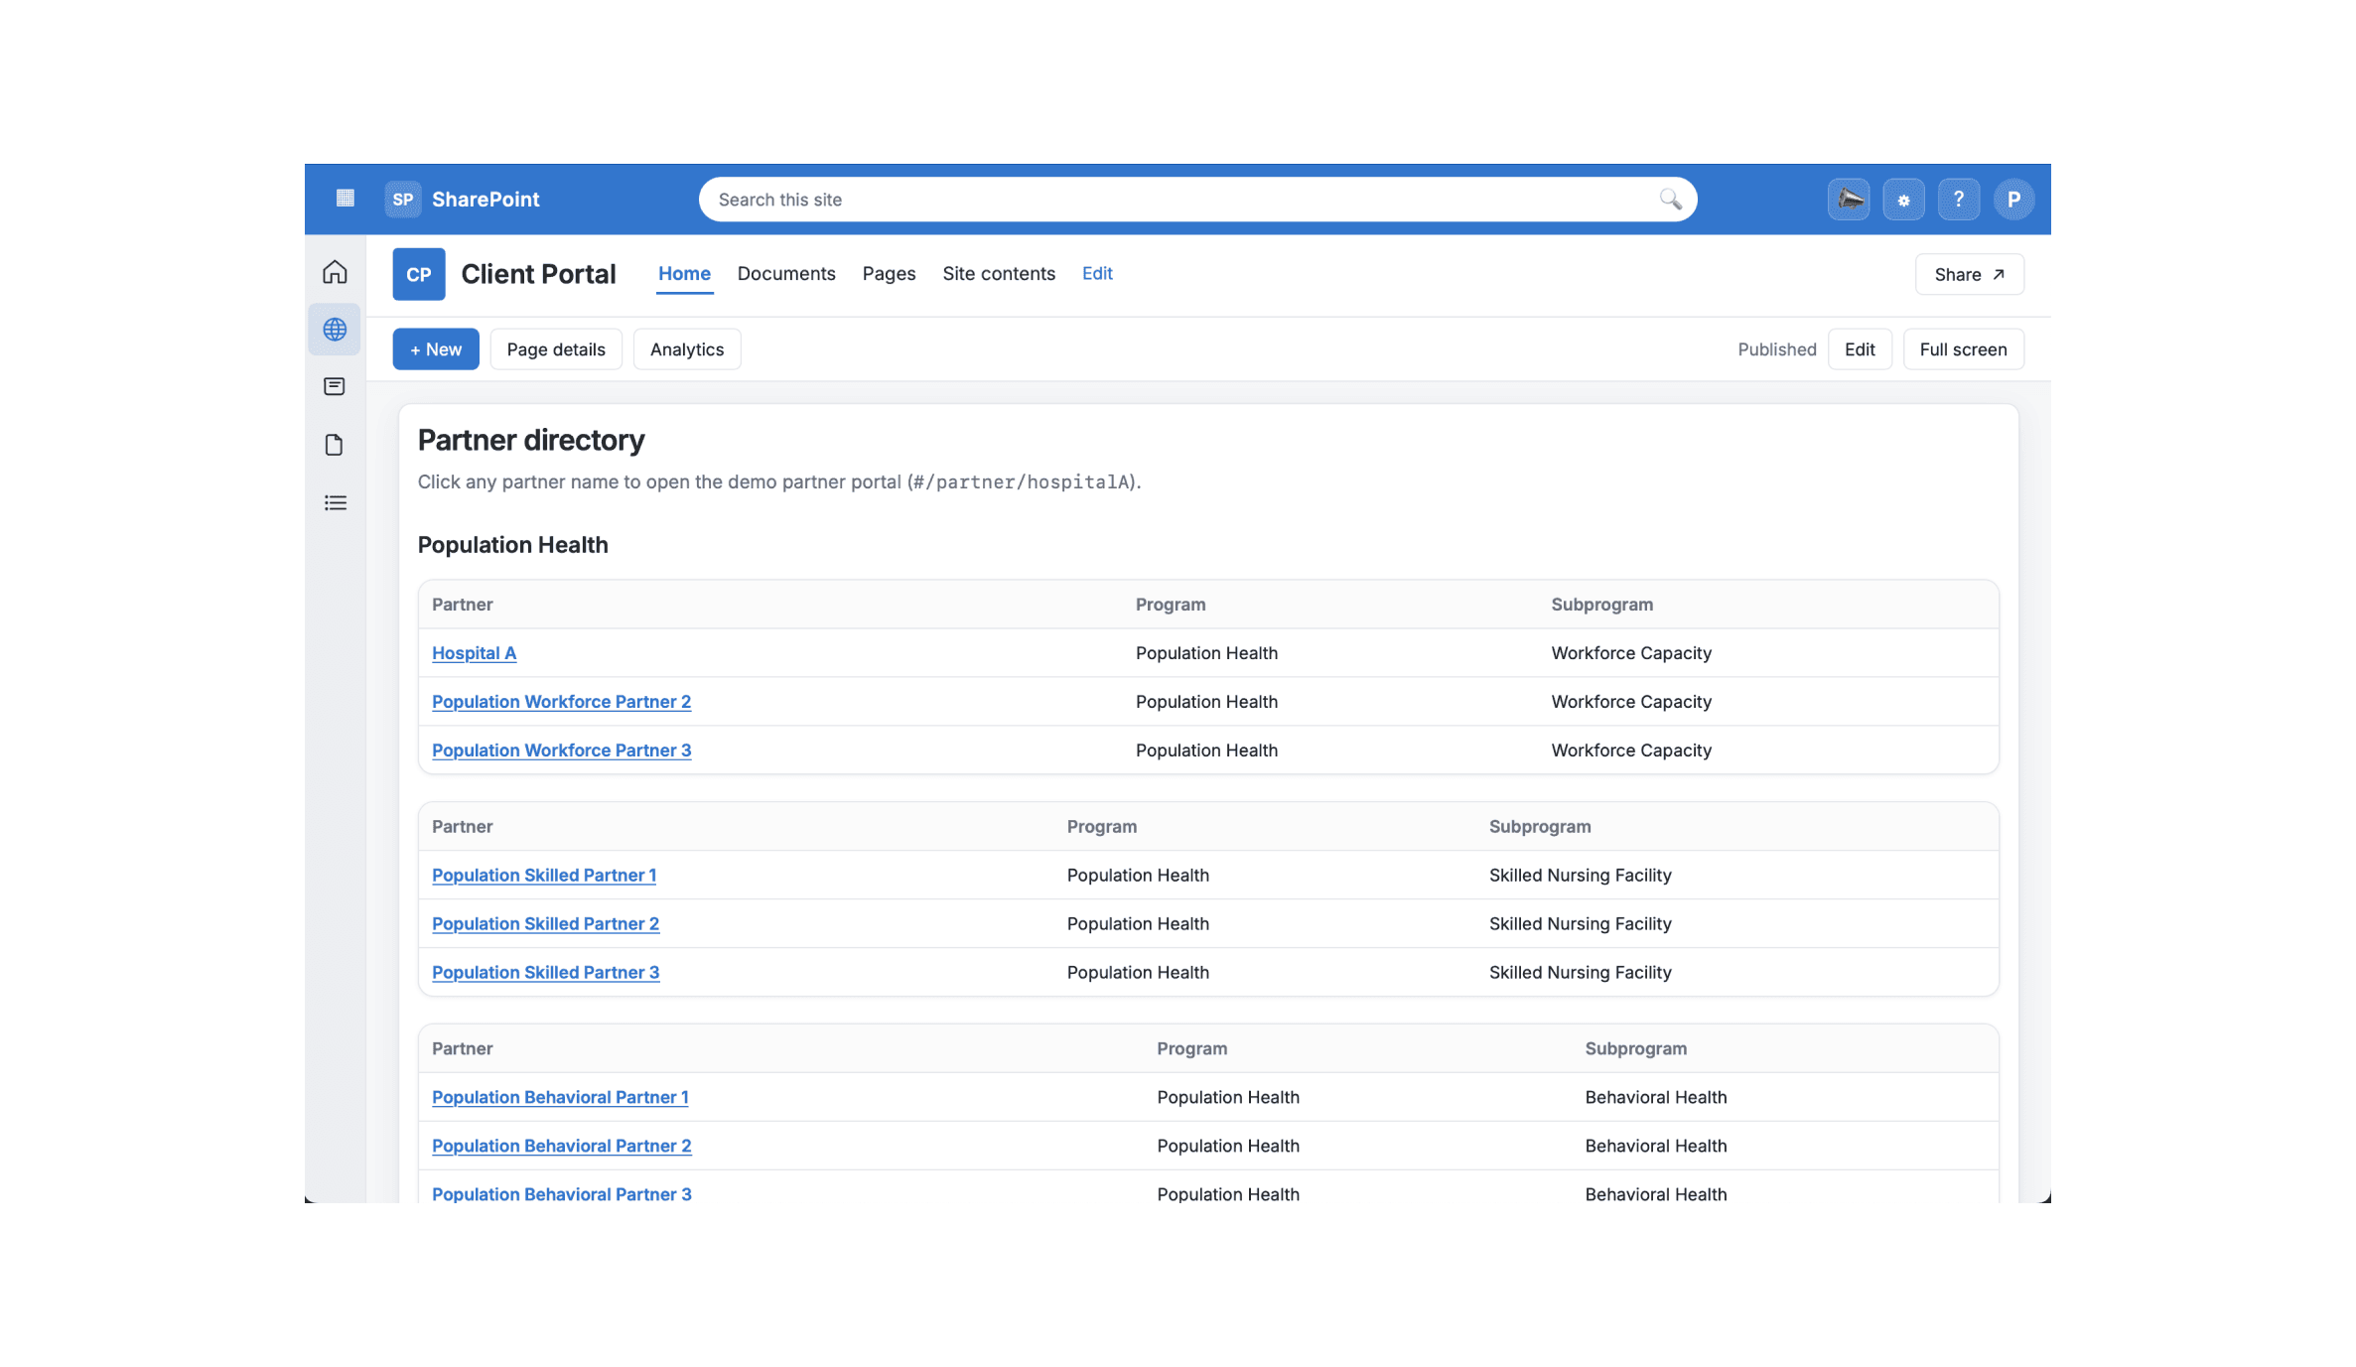The image size is (2356, 1367).
Task: Select Workforce Capacity in Hospital A row
Action: [1631, 653]
